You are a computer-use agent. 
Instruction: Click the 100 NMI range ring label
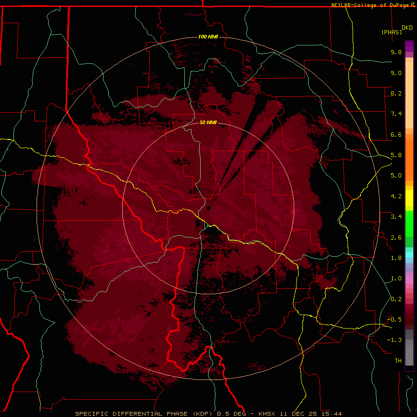208,37
